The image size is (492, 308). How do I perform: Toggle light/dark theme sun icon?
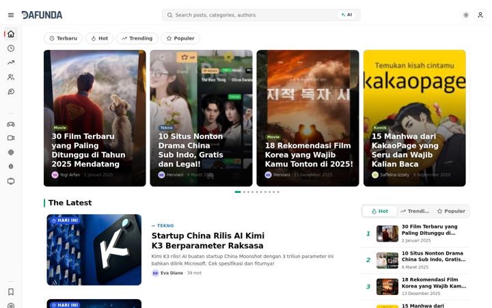[466, 15]
